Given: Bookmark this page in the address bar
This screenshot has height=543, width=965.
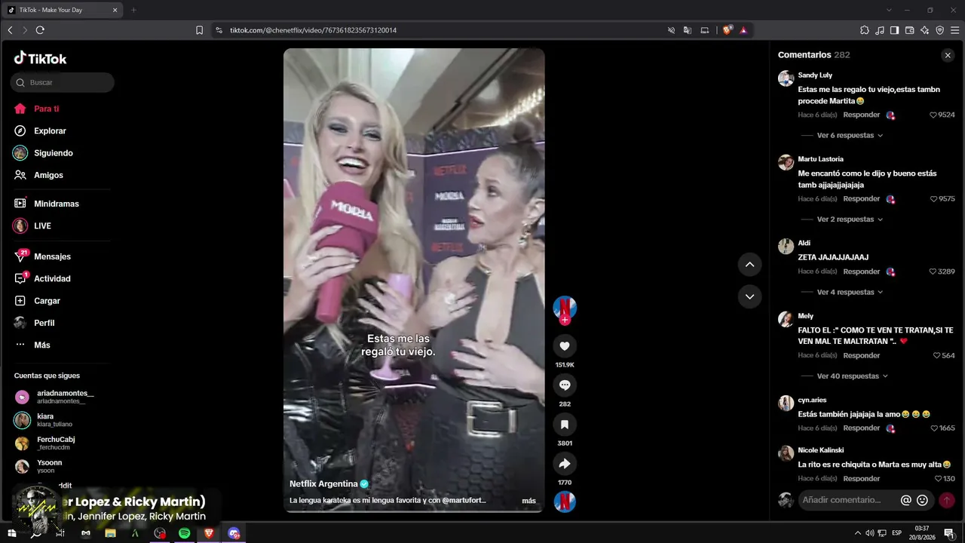Looking at the screenshot, I should click(x=199, y=30).
